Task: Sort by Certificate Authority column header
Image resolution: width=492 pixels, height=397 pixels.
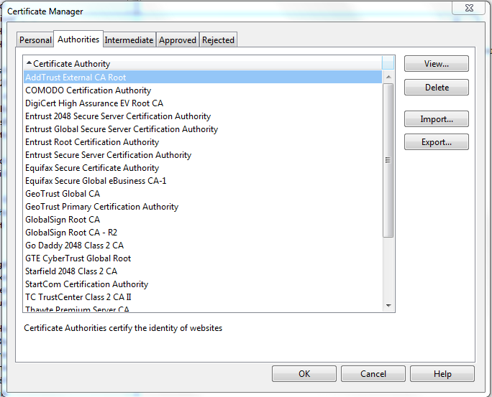Action: click(203, 64)
